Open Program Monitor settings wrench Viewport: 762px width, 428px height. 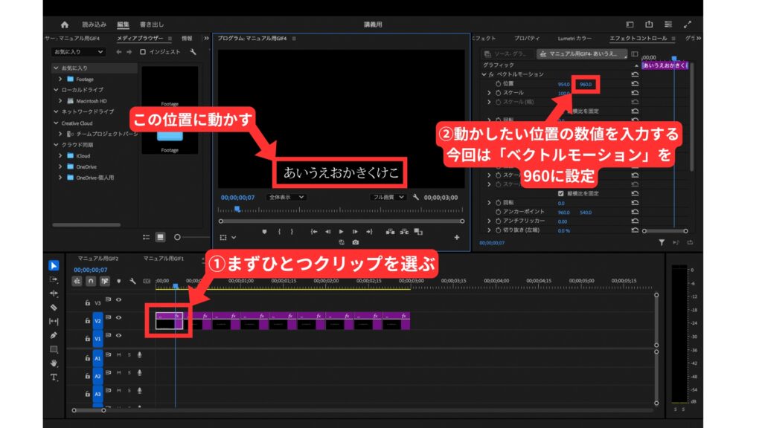click(415, 198)
